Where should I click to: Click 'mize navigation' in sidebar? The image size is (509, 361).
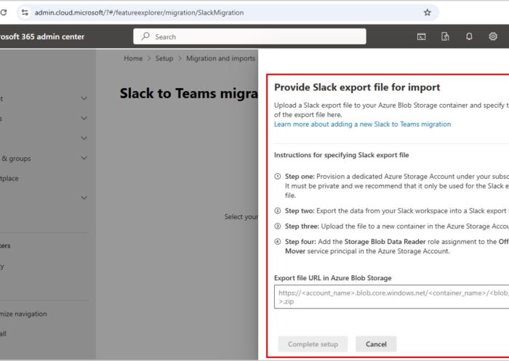point(23,314)
